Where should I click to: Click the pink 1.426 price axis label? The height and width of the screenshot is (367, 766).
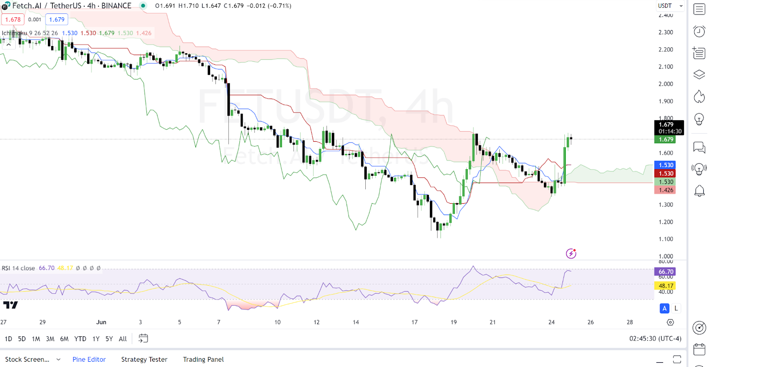point(665,190)
